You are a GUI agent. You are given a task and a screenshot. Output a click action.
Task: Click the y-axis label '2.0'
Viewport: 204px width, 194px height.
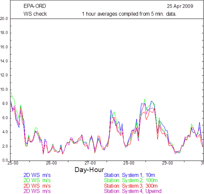tap(5, 146)
